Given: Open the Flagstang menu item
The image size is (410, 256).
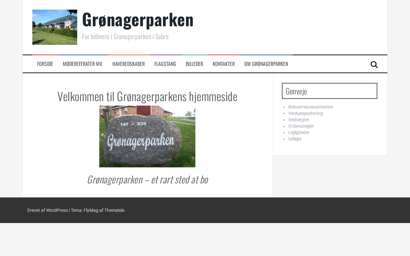Looking at the screenshot, I should click(x=165, y=64).
